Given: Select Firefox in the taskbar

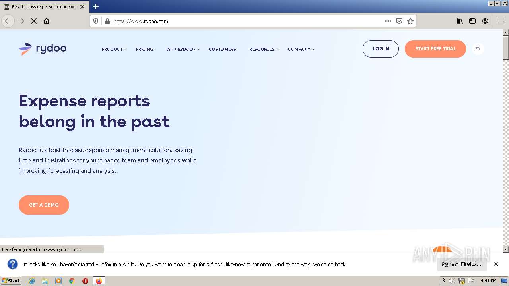Looking at the screenshot, I should 99,281.
